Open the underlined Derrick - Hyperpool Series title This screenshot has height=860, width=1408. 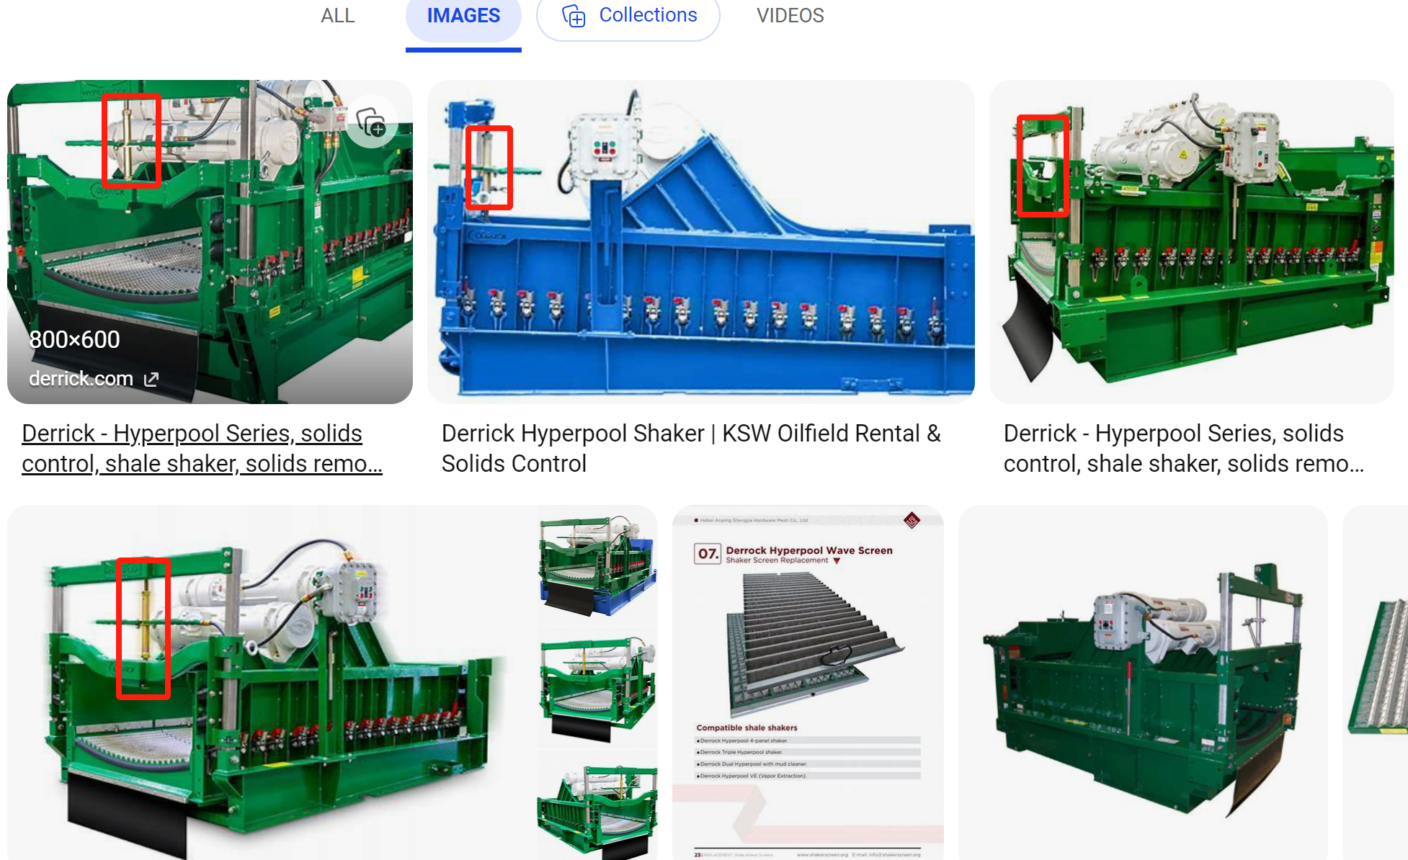coord(202,448)
